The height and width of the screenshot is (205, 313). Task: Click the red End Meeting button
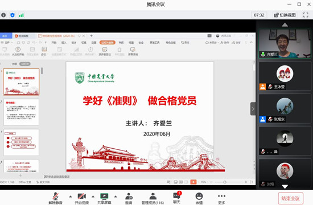[x=290, y=198]
